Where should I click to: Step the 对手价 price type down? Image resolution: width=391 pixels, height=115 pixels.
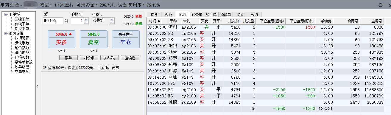112,22
